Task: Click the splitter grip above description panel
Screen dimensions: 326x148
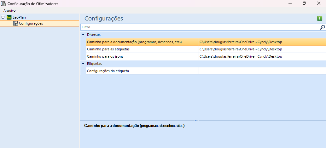Action: coord(197,120)
